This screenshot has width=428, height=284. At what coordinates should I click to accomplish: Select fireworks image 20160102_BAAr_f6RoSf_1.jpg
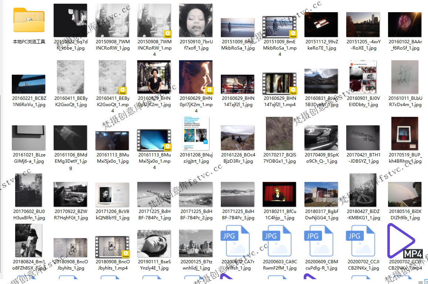[405, 24]
